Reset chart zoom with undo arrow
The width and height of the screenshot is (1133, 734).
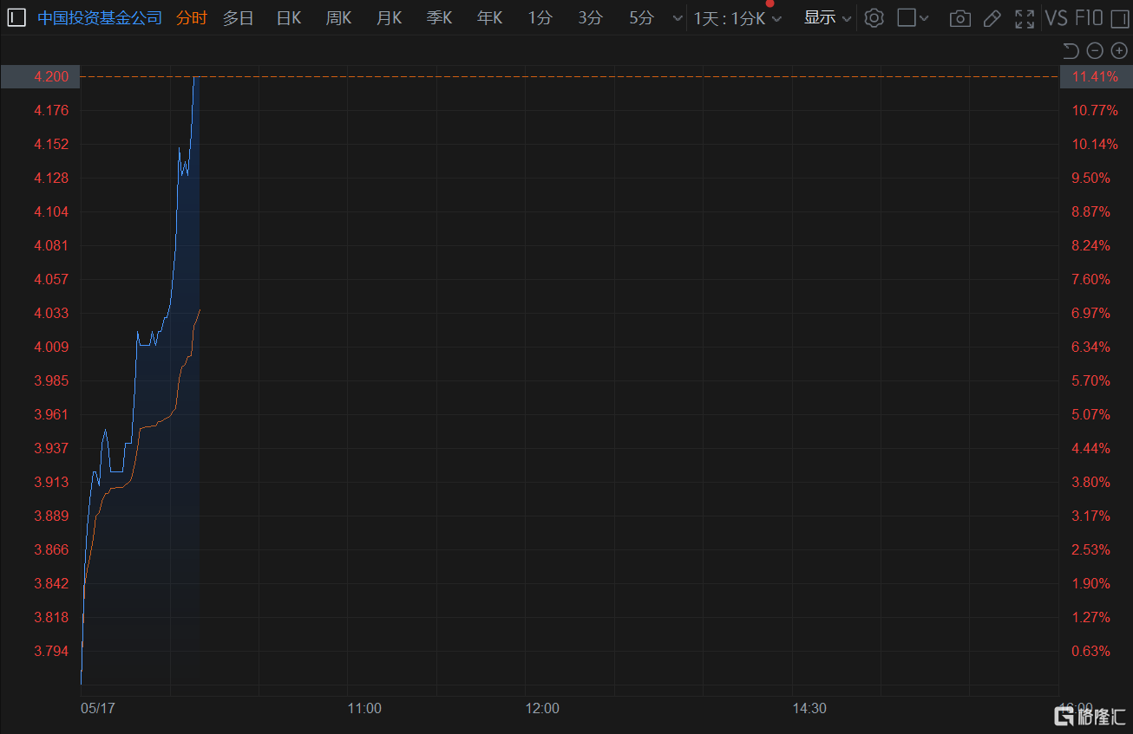pos(1071,50)
